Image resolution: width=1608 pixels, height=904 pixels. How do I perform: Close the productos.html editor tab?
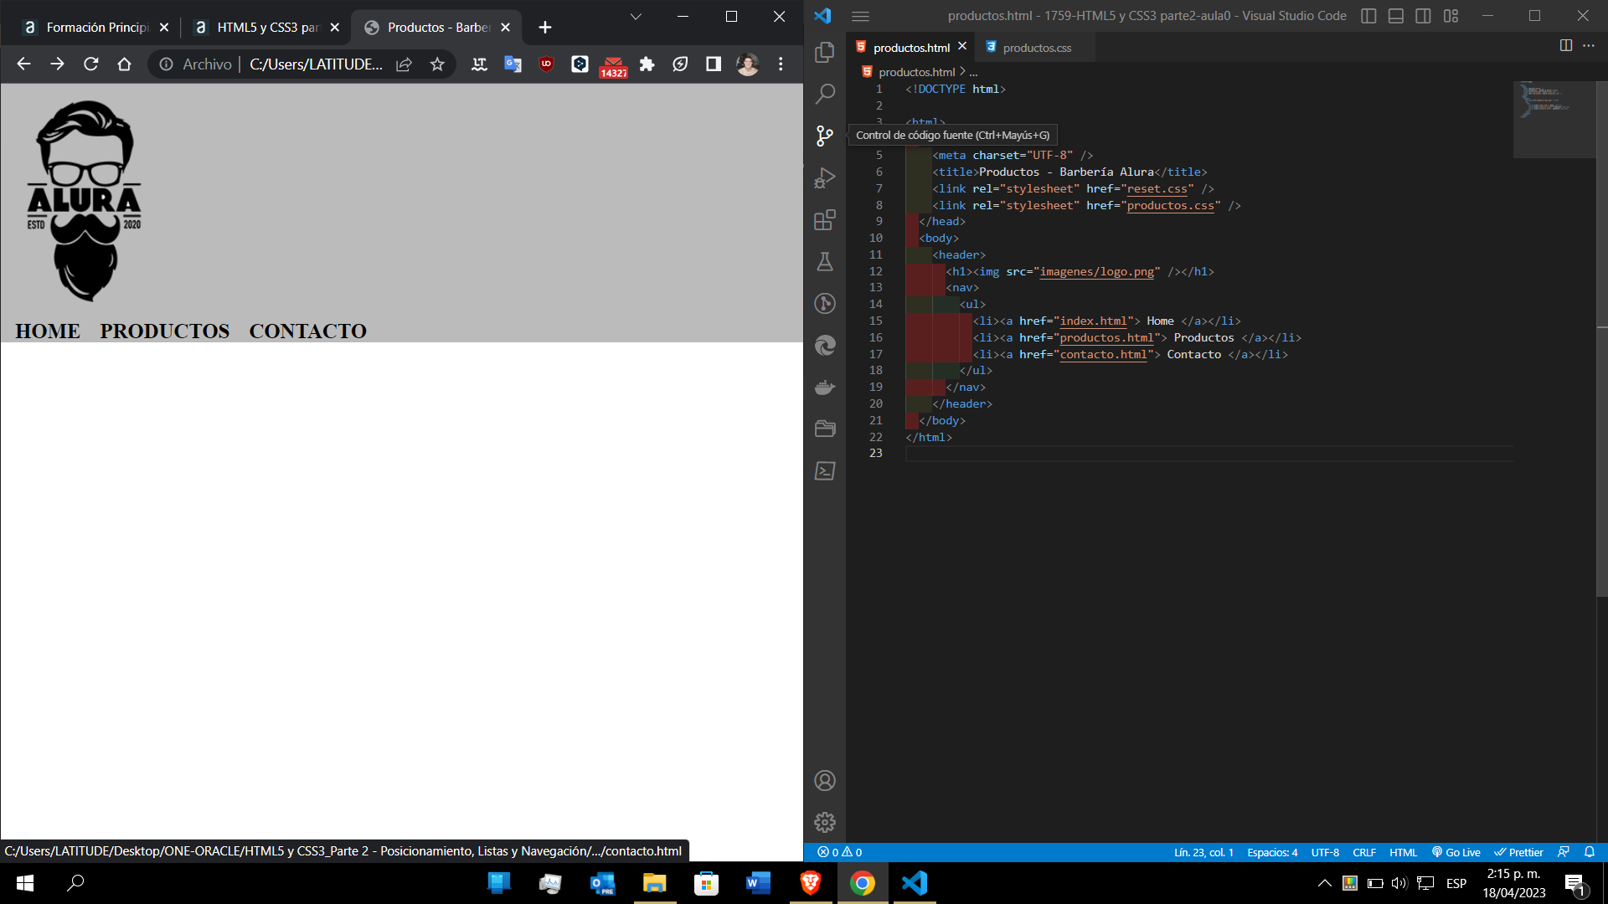962,47
